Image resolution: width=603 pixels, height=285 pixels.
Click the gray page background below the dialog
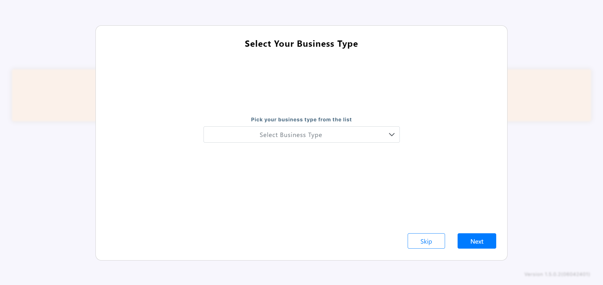[x=301, y=273]
